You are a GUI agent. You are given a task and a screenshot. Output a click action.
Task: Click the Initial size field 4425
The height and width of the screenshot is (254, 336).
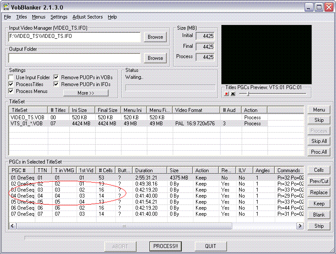205,36
